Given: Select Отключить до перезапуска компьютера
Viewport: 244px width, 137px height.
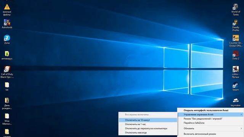Looking at the screenshot, I should click(x=148, y=129).
